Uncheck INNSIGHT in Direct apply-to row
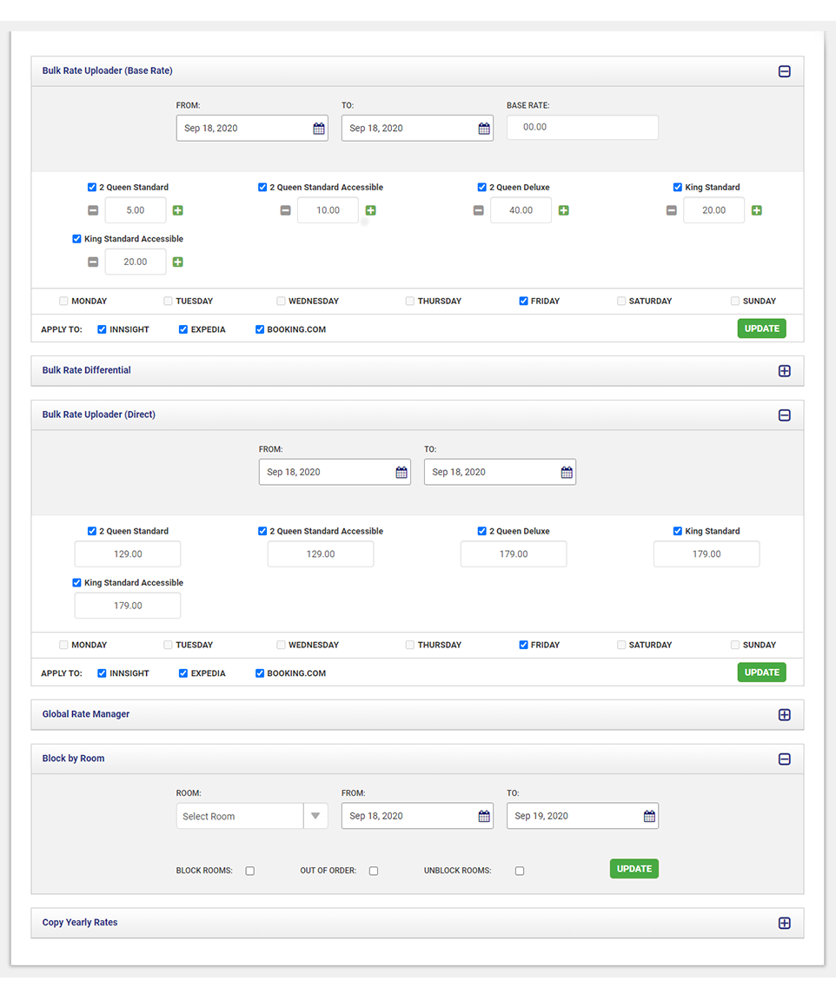 tap(103, 673)
